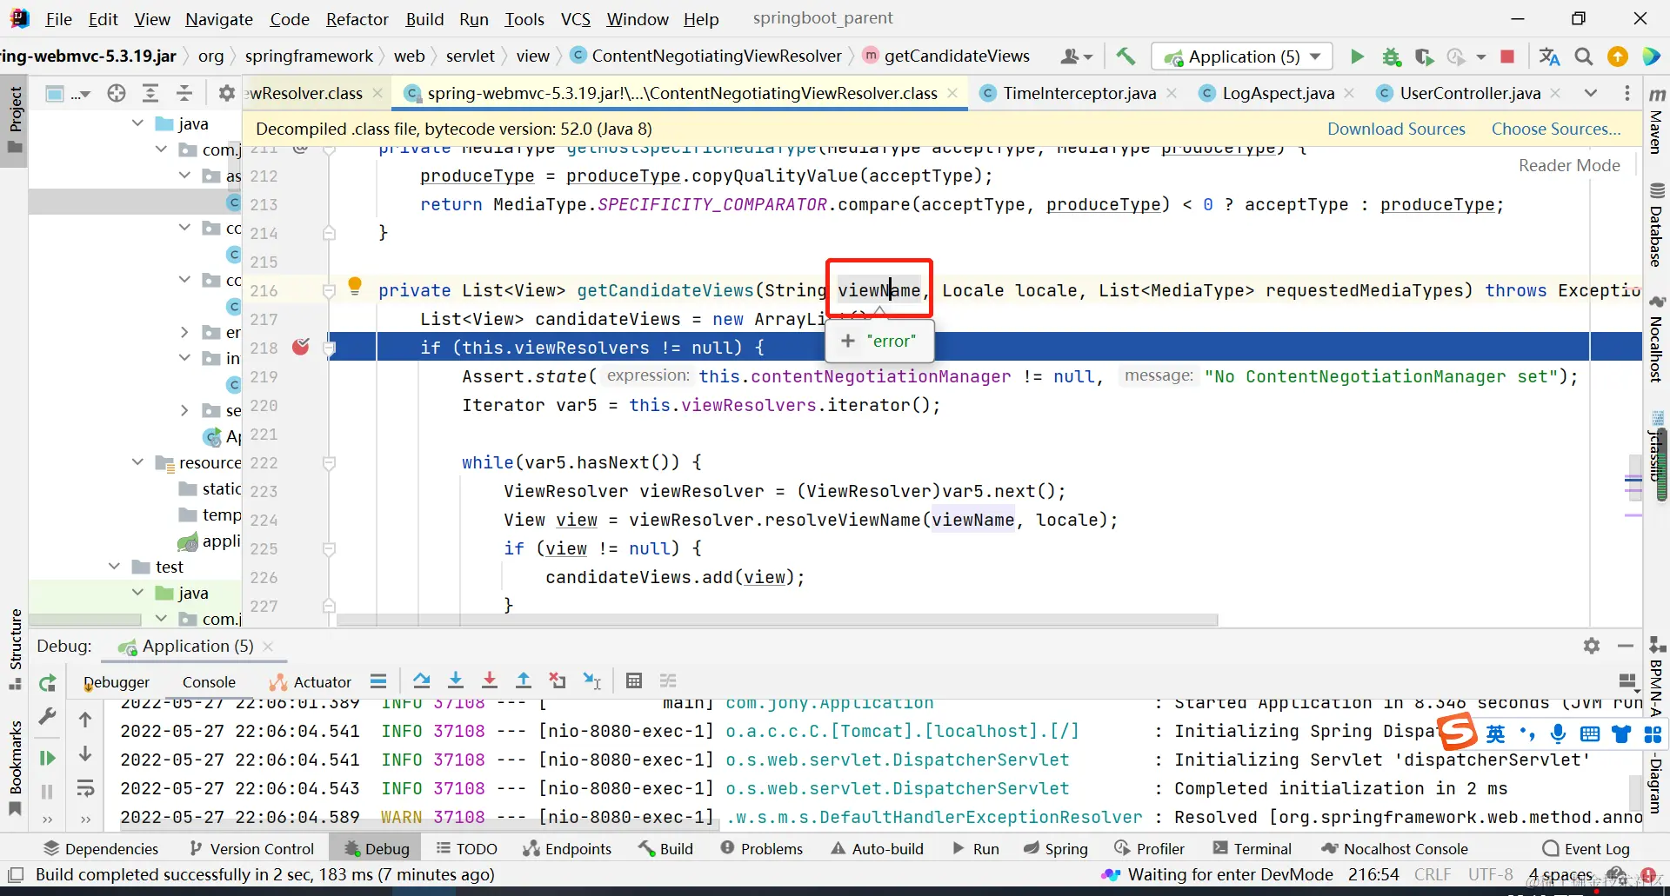Image resolution: width=1670 pixels, height=896 pixels.
Task: Open the debug layout settings dropdown
Action: [x=1627, y=680]
